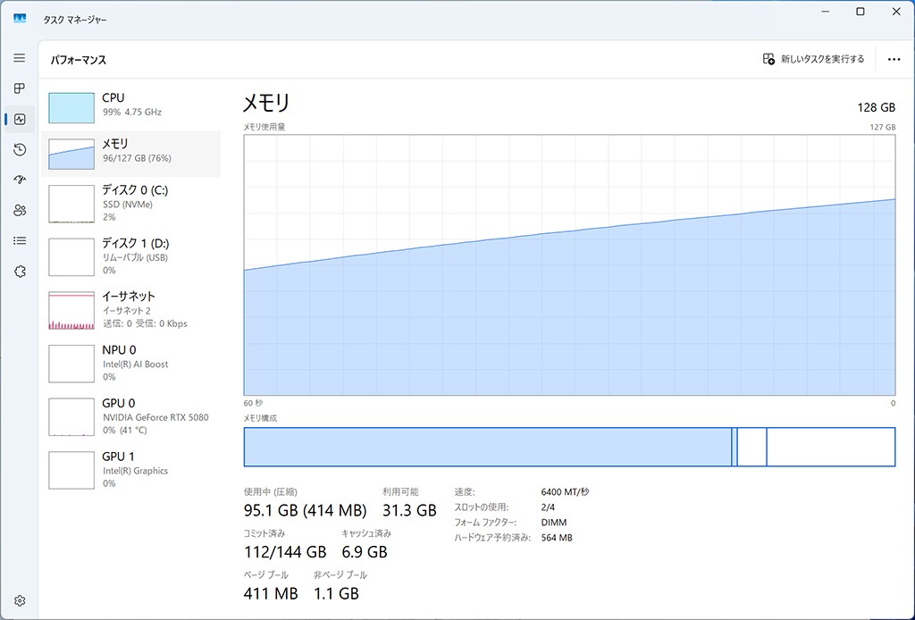The height and width of the screenshot is (620, 915).
Task: Click the メモリ構成 composition bar
Action: [569, 447]
